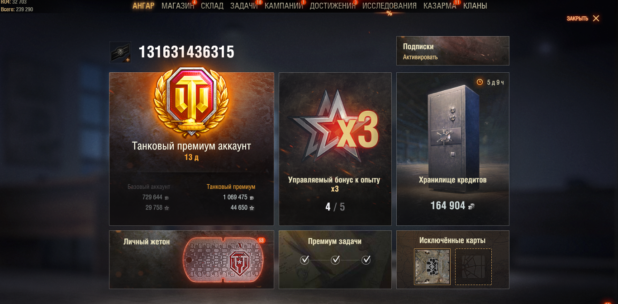The image size is (618, 304).
Task: Open the Казарма tab
Action: [x=440, y=6]
